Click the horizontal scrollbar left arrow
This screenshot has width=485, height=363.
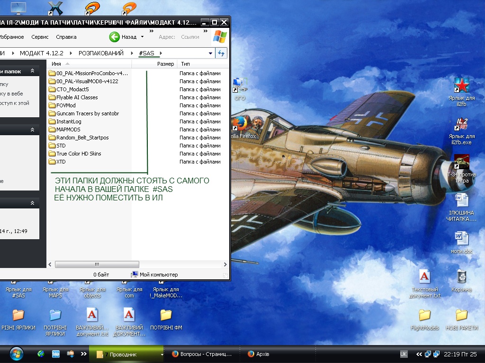(50, 264)
